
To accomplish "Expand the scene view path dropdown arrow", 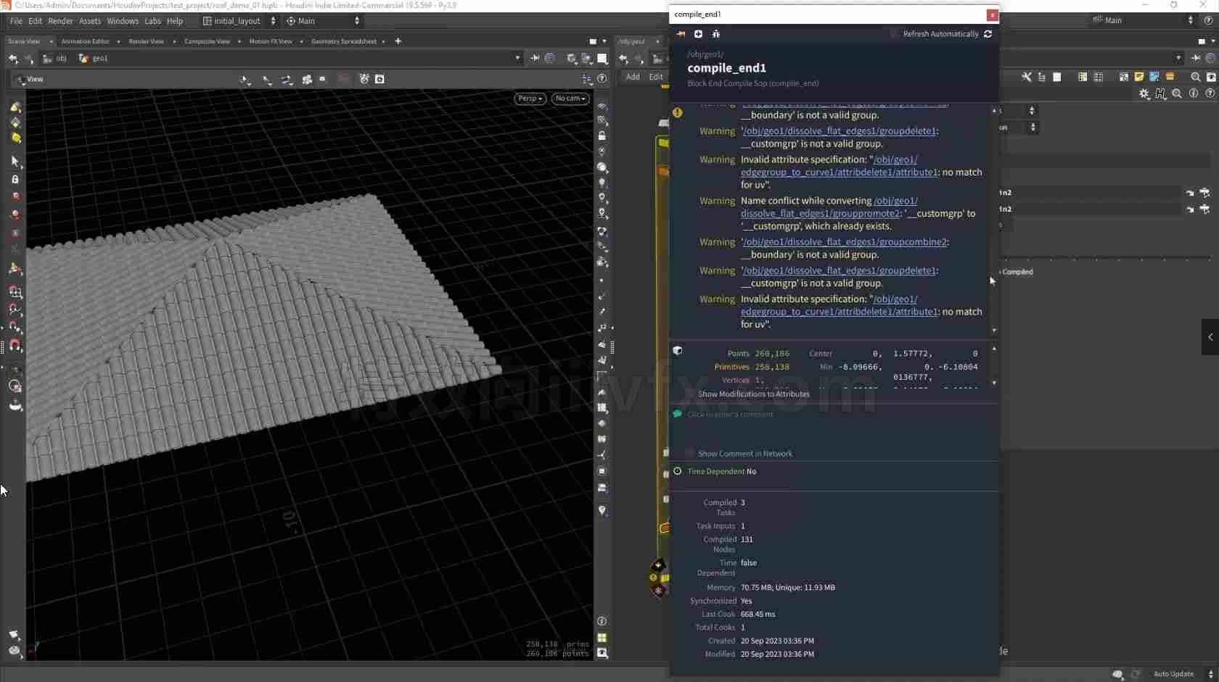I will coord(517,59).
